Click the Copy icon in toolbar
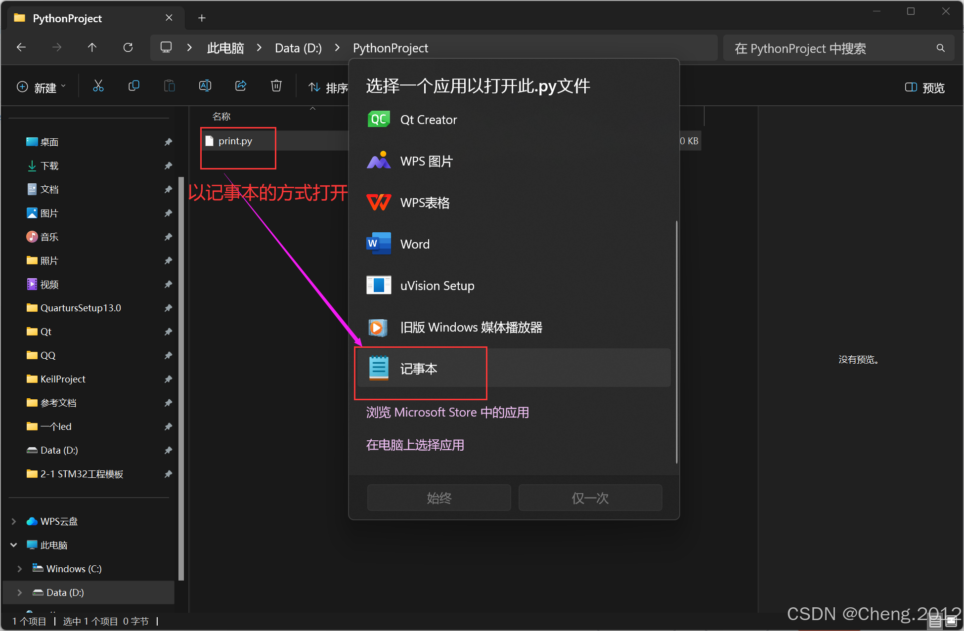 pos(134,86)
